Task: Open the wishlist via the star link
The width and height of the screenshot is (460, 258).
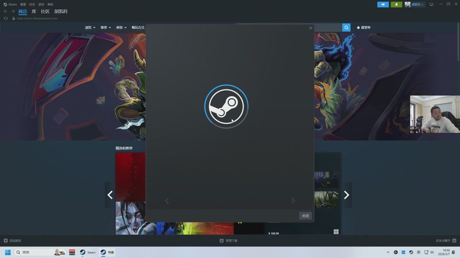Action: pyautogui.click(x=363, y=28)
